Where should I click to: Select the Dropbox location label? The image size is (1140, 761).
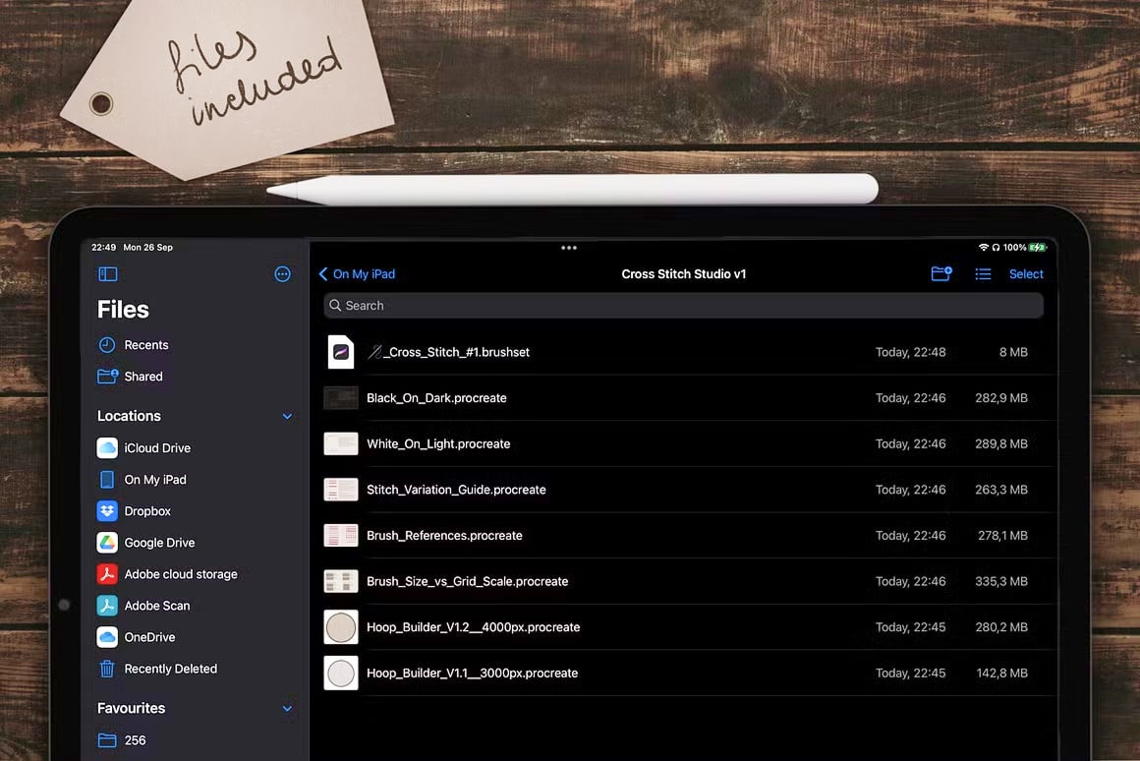coord(147,511)
